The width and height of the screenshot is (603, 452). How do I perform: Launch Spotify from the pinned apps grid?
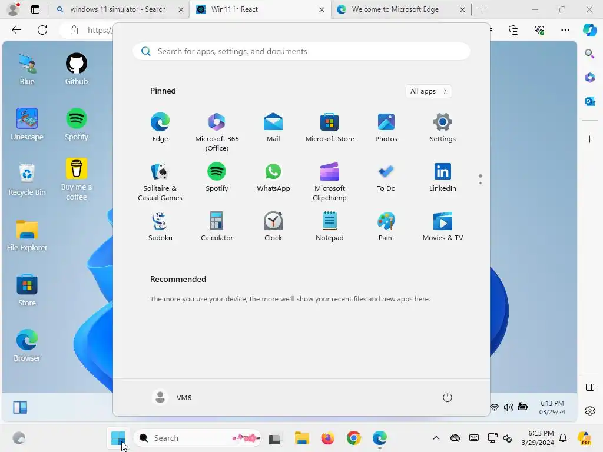217,178
